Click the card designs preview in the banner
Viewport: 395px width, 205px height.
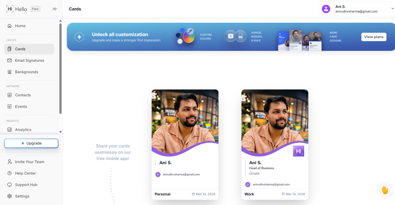pos(300,40)
